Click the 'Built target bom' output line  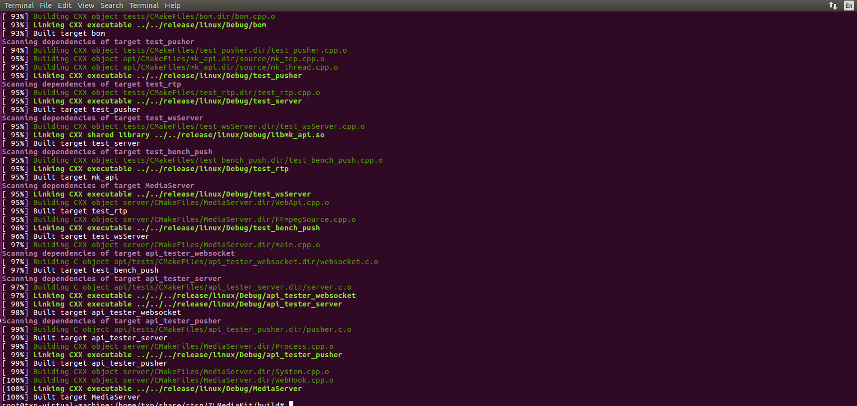[54, 33]
